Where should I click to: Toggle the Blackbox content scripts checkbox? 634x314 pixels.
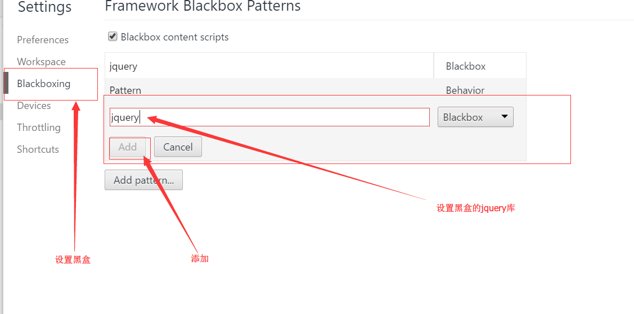coord(113,37)
